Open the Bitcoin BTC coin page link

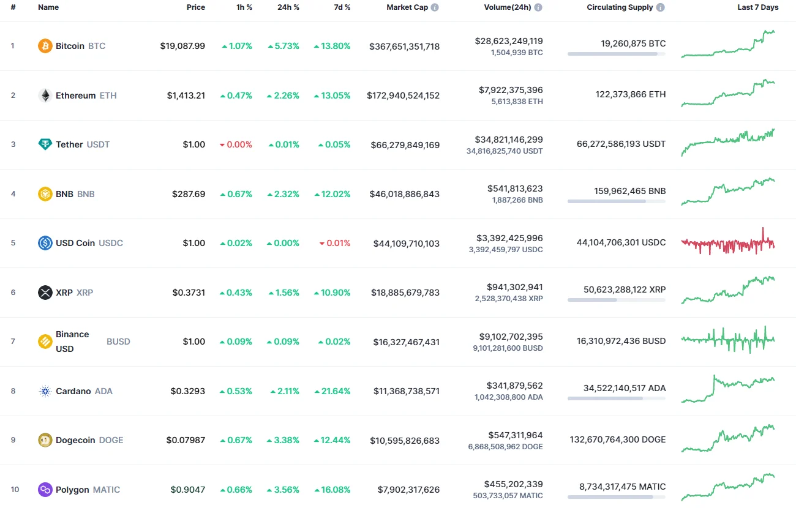71,45
